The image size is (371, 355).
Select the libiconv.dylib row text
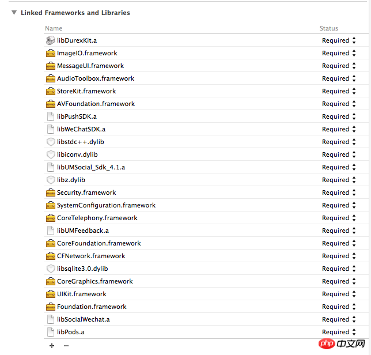click(x=77, y=154)
